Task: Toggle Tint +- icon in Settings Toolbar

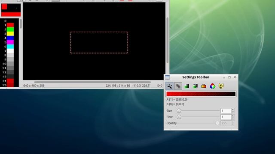Action: click(195, 86)
